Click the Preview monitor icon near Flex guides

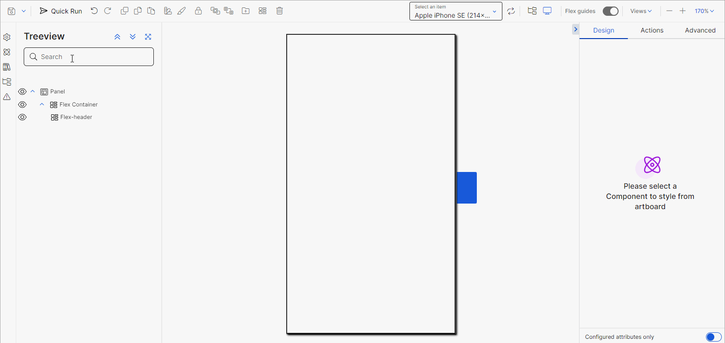click(547, 10)
